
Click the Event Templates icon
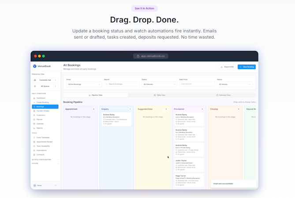[x=34, y=138]
